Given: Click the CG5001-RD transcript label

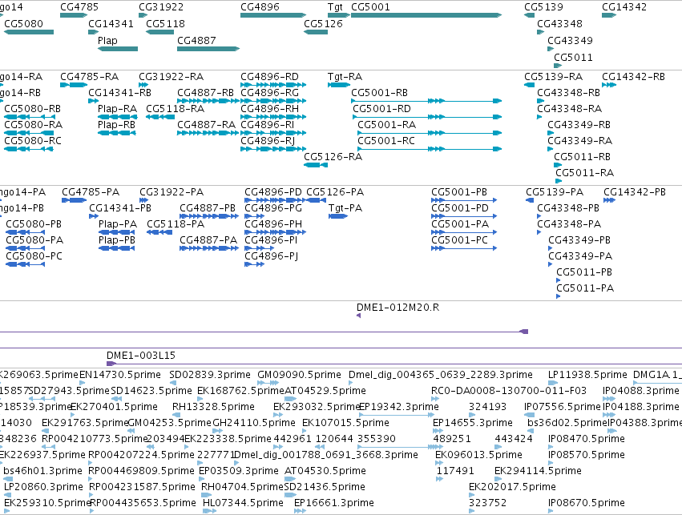Looking at the screenshot, I should pyautogui.click(x=382, y=109).
